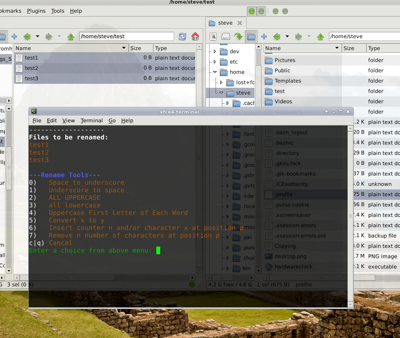The image size is (400, 338).
Task: Click the terminal's vertical scrollbar thumb
Action: coord(350,216)
